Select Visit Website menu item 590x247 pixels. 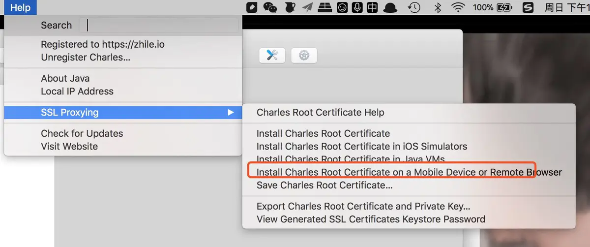(x=69, y=146)
